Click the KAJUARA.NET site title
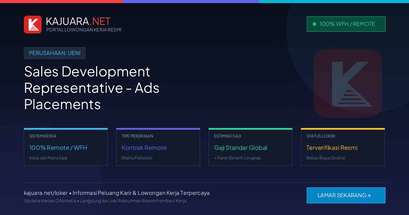Screen dimensions: 409x215 point(78,21)
